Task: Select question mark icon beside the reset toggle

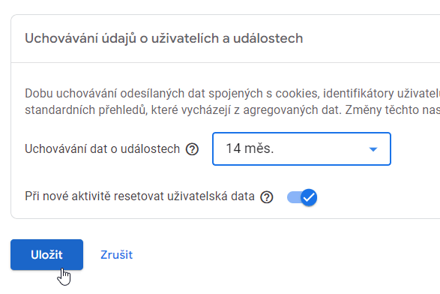Action: click(267, 196)
